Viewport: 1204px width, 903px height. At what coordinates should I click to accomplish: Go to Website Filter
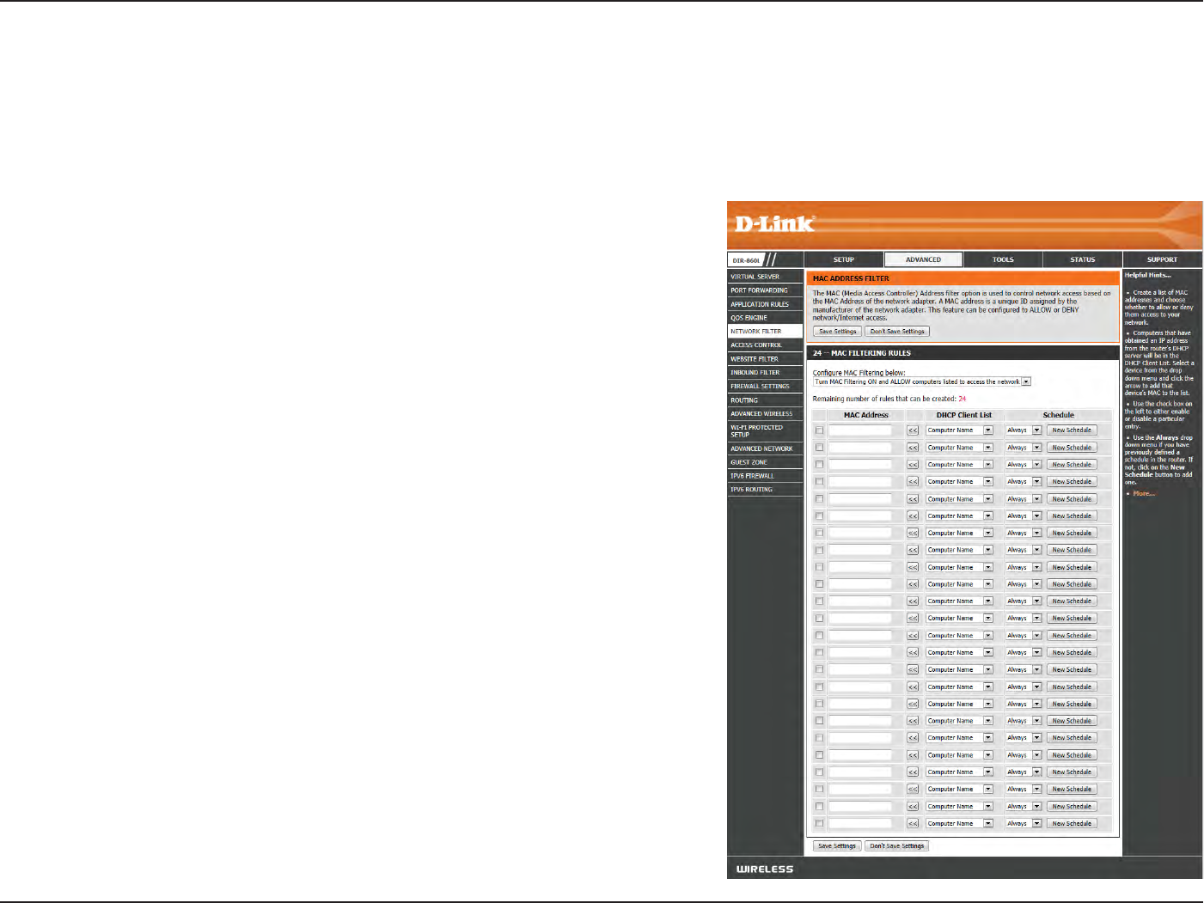[x=765, y=359]
